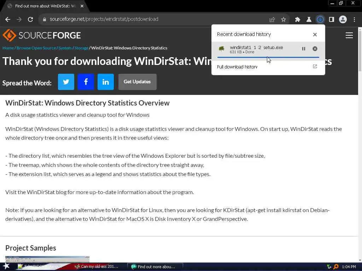362x271 pixels.
Task: Open the SourceForge hamburger menu
Action: point(349,35)
